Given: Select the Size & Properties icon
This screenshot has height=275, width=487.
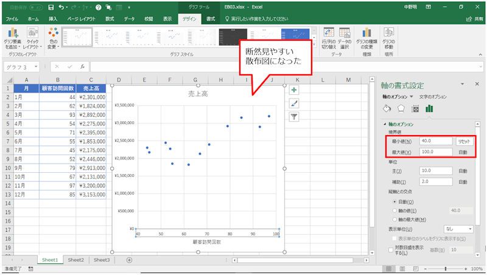Looking at the screenshot, I should [x=415, y=109].
